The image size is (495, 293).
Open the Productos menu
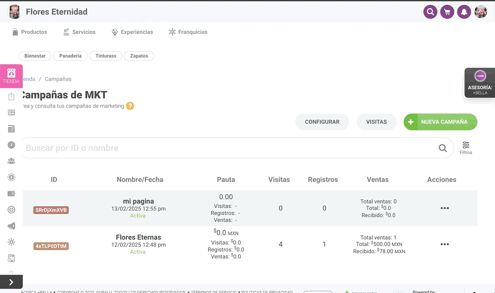pos(30,32)
